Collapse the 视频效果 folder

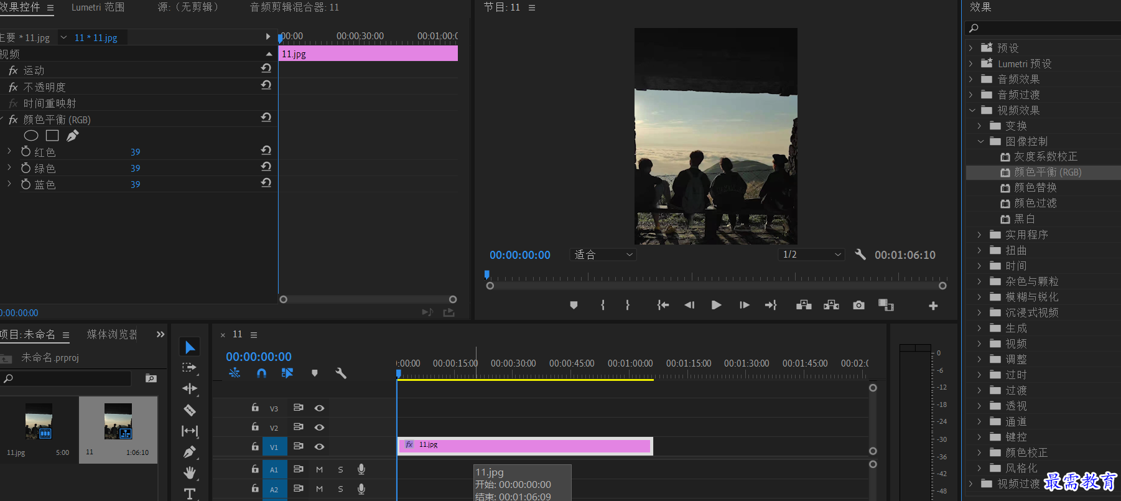point(972,110)
